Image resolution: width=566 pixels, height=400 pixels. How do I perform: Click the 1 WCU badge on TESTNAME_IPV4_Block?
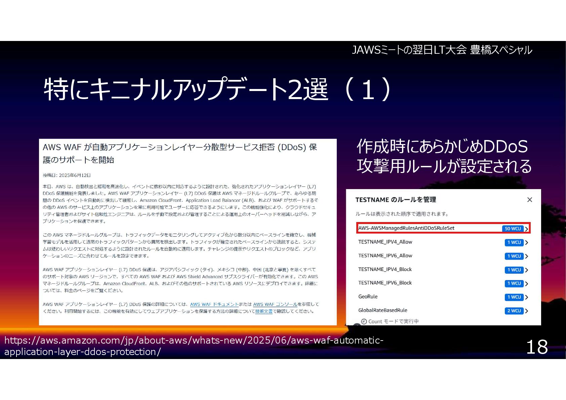click(514, 270)
